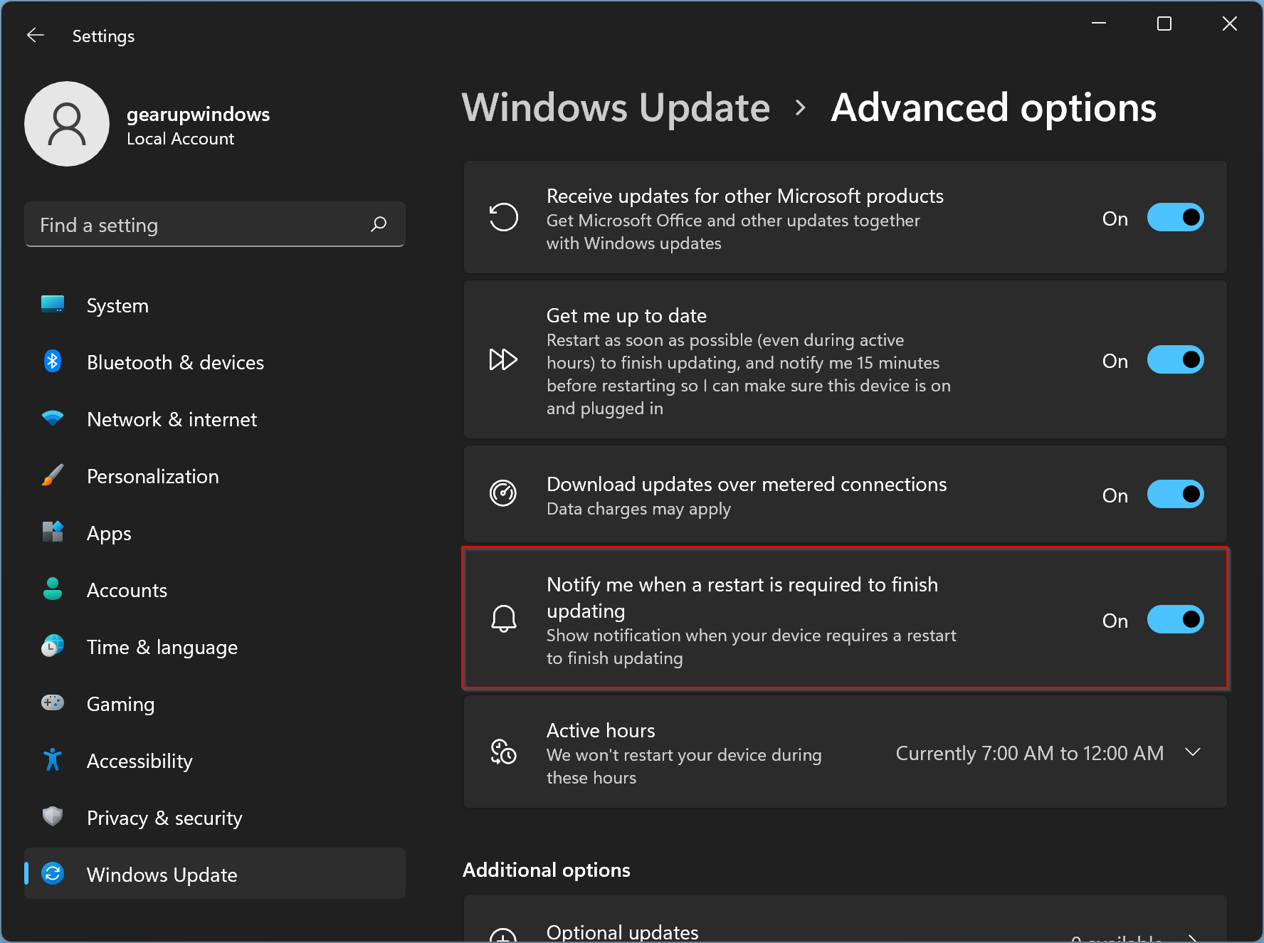Maximize the Settings window
This screenshot has height=943, width=1264.
[x=1164, y=23]
